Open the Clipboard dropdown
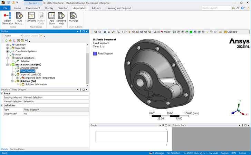 231,32
